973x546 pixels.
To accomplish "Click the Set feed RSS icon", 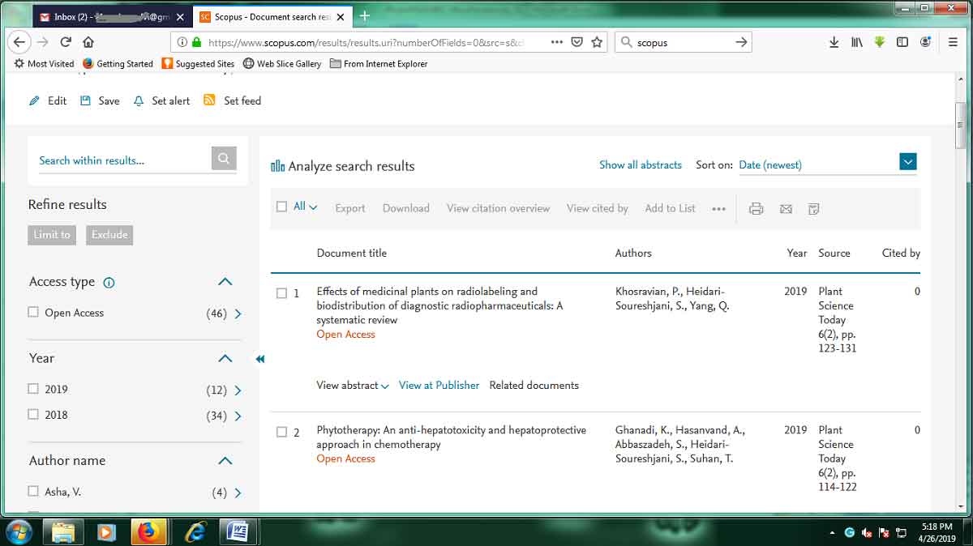I will coord(209,100).
